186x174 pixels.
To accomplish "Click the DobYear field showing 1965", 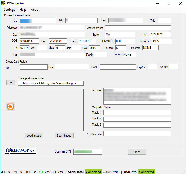I will [162, 41].
